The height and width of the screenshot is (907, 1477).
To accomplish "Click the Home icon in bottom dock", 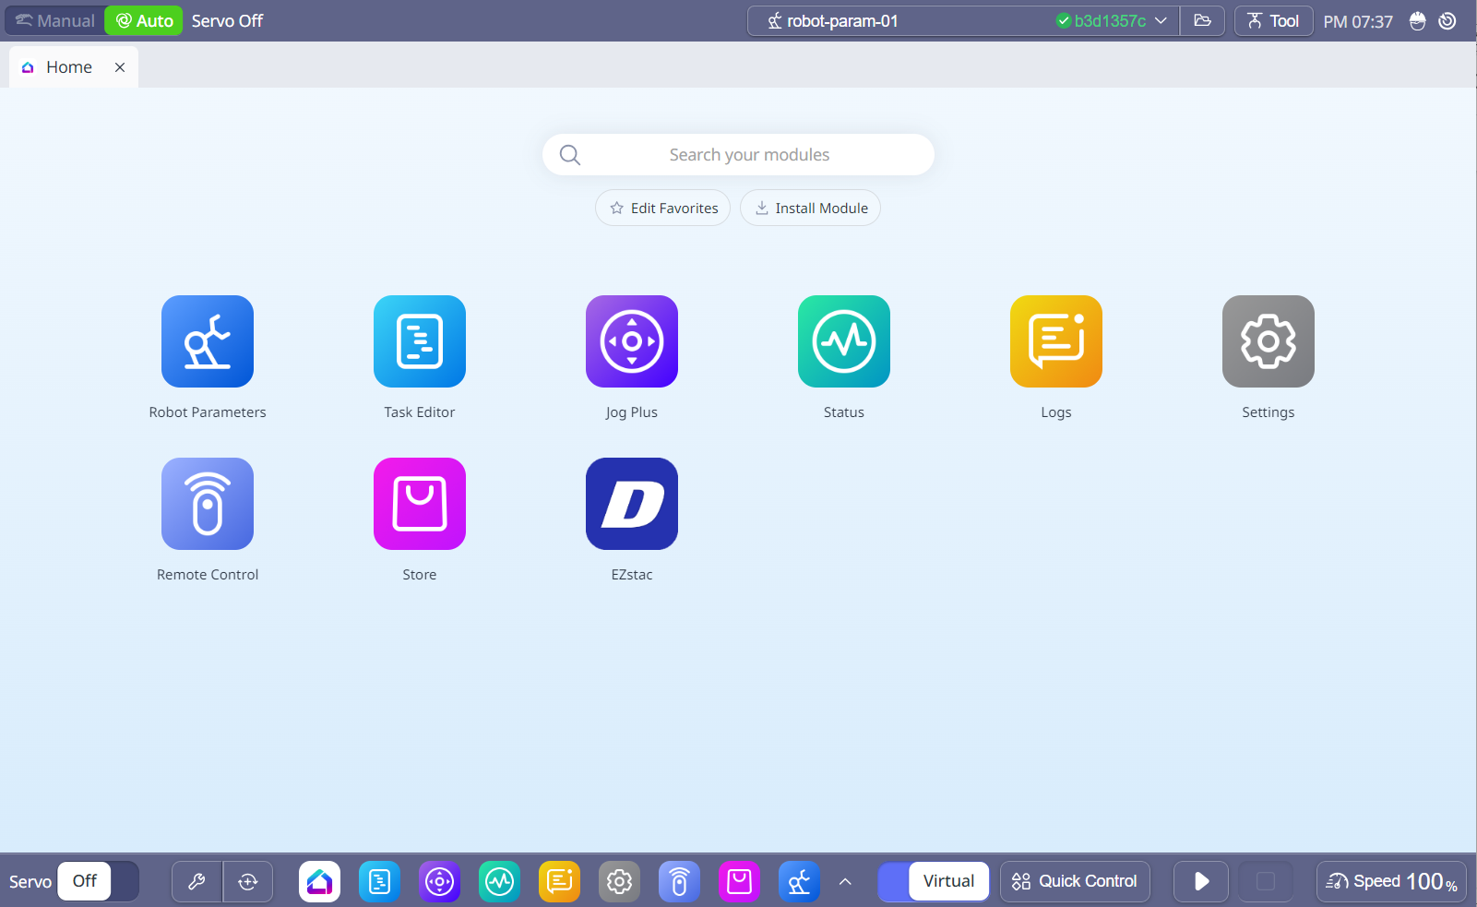I will pyautogui.click(x=319, y=882).
